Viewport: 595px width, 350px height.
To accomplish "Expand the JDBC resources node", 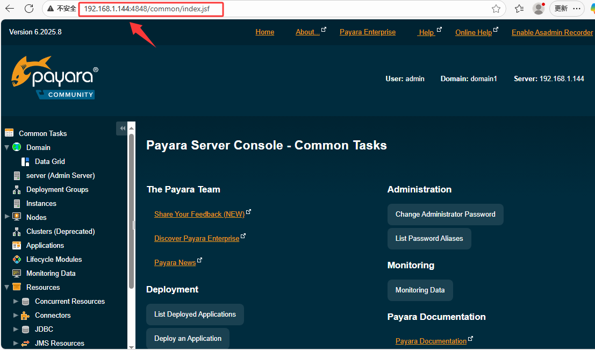I will coord(17,329).
